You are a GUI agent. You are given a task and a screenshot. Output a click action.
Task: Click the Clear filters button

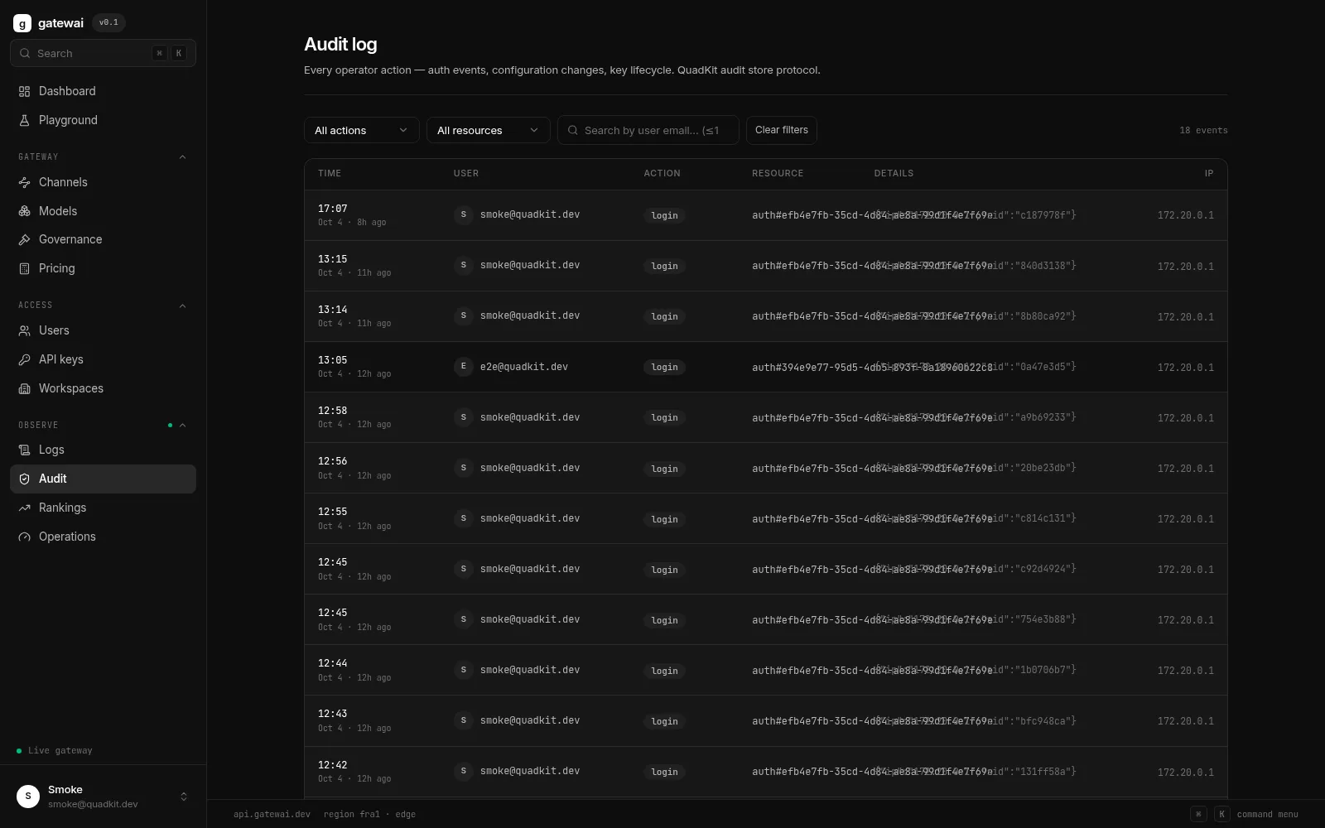tap(782, 130)
